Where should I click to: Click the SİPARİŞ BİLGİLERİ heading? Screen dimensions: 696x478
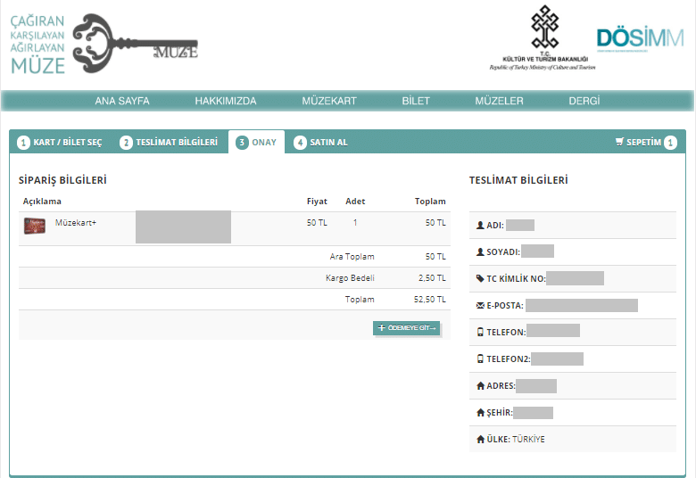click(x=62, y=180)
